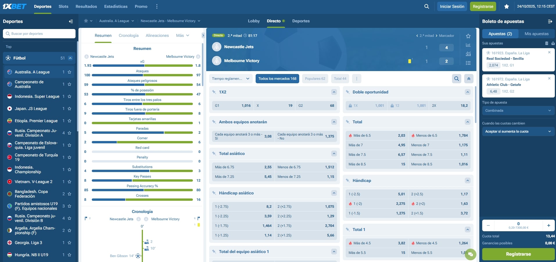This screenshot has height=262, width=556.
Task: Click the search magnifier in top header
Action: tap(426, 6)
